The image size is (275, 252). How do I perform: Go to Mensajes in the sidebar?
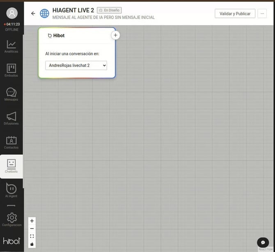[x=11, y=94]
